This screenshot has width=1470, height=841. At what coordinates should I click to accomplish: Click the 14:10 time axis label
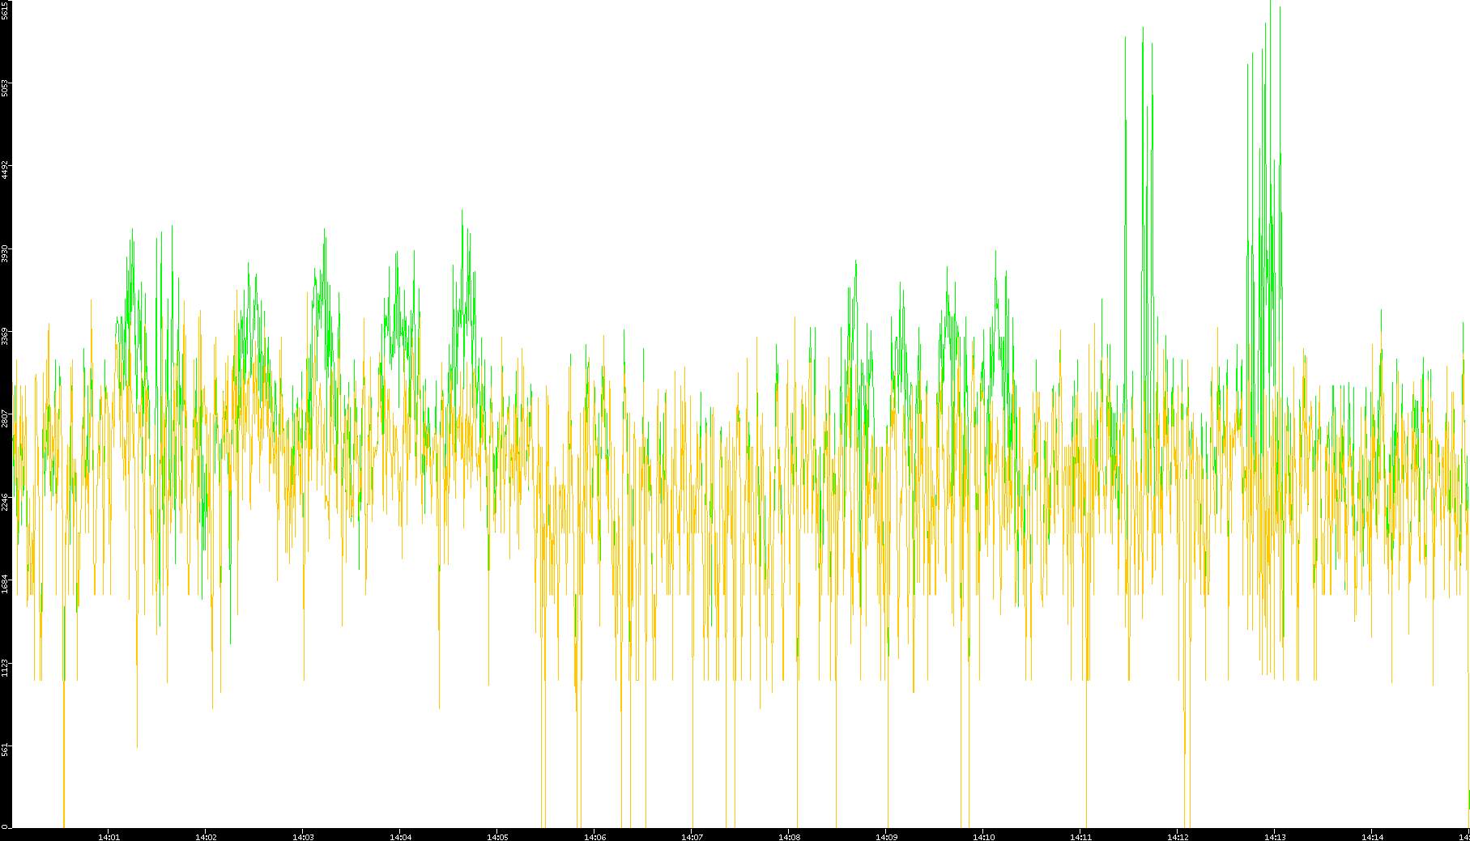pos(983,837)
